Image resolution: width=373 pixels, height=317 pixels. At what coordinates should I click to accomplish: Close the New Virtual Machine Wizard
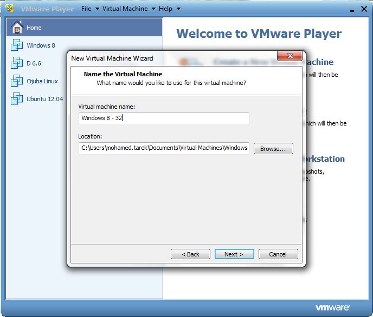click(290, 56)
